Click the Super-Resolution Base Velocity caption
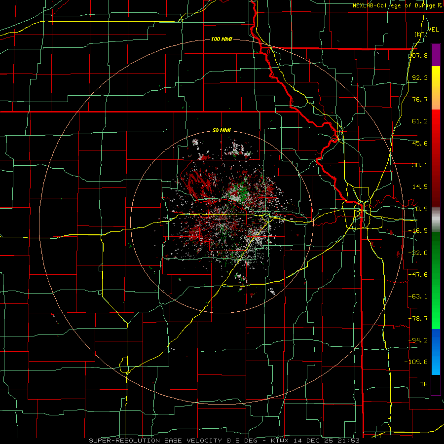 pos(224,441)
